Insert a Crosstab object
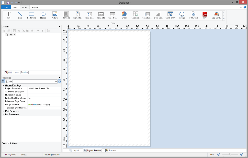Screen dimensions: 248x158 (x=147, y=15)
